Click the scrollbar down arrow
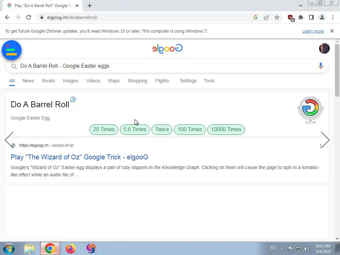The image size is (340, 255). 337,239
